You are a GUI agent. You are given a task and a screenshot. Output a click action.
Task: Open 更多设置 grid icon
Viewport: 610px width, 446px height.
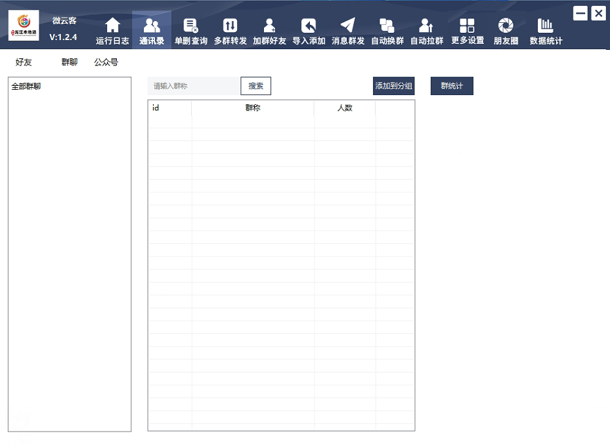tap(468, 26)
